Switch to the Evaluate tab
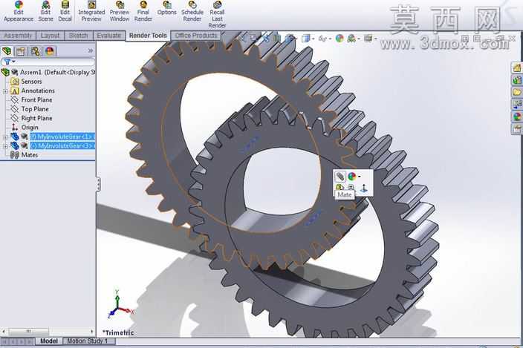The width and height of the screenshot is (523, 348). point(108,36)
